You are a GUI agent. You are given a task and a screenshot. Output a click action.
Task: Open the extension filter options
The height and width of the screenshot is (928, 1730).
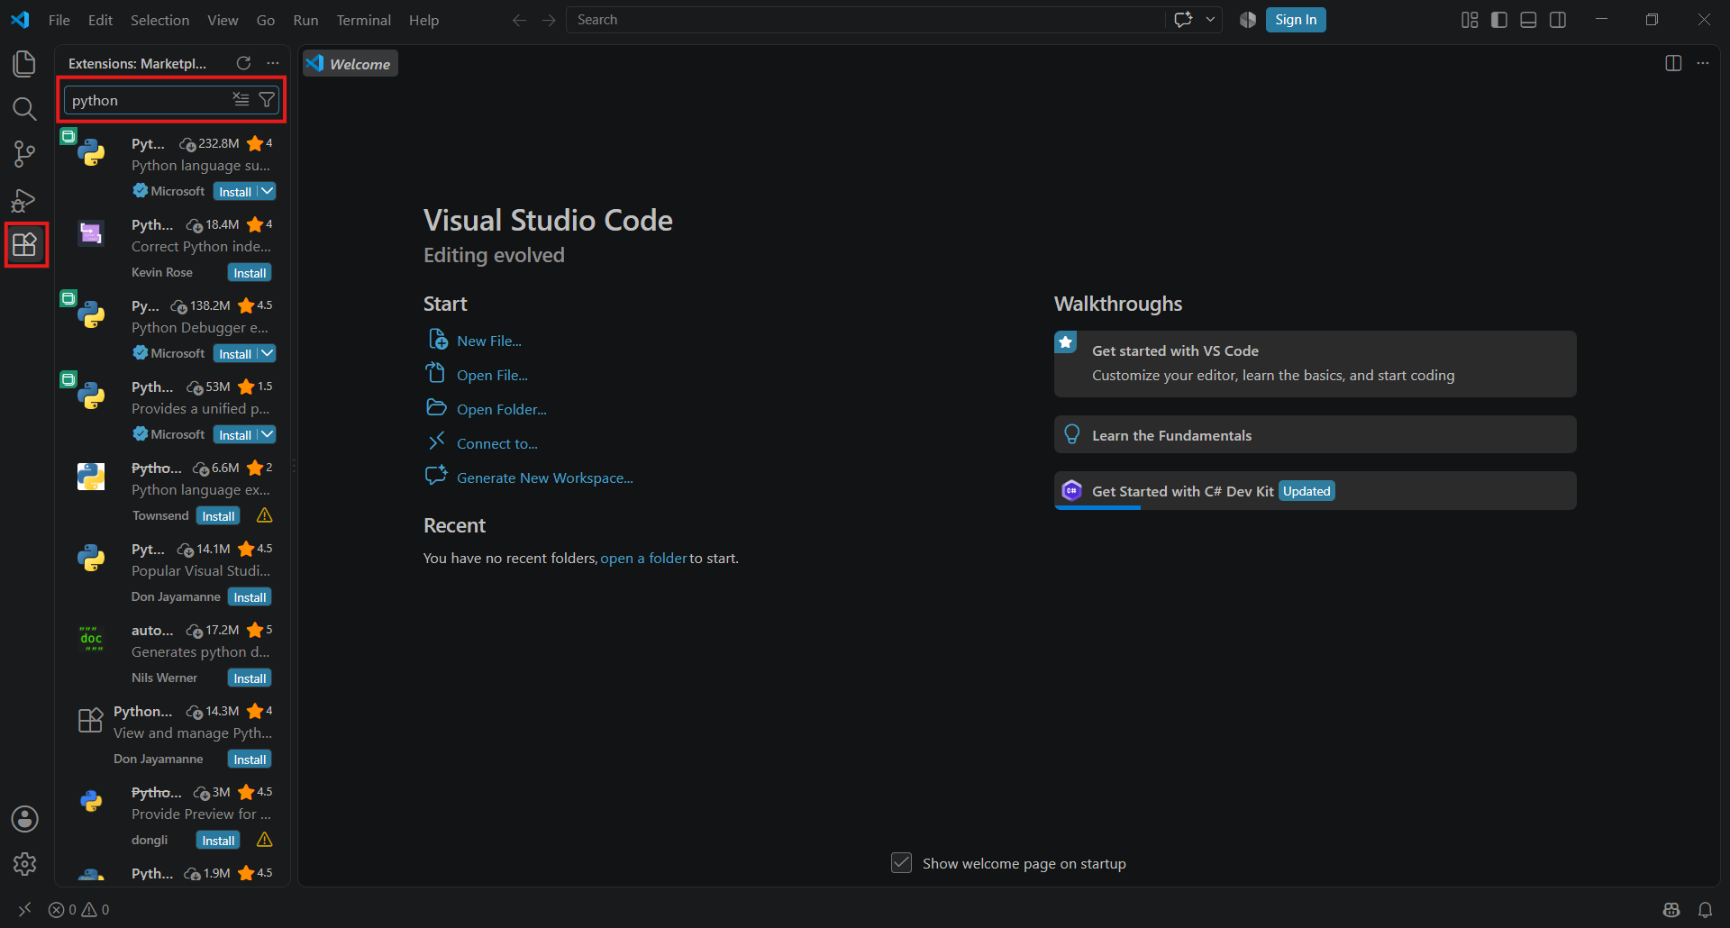coord(267,100)
